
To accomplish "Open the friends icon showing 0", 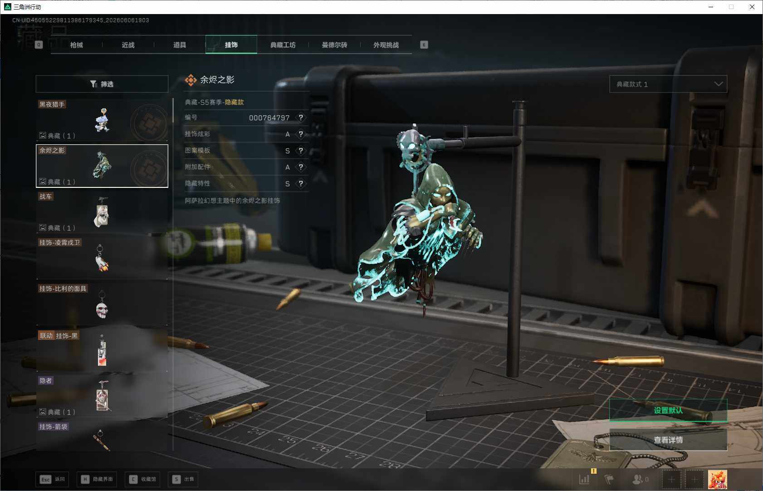I will (640, 479).
